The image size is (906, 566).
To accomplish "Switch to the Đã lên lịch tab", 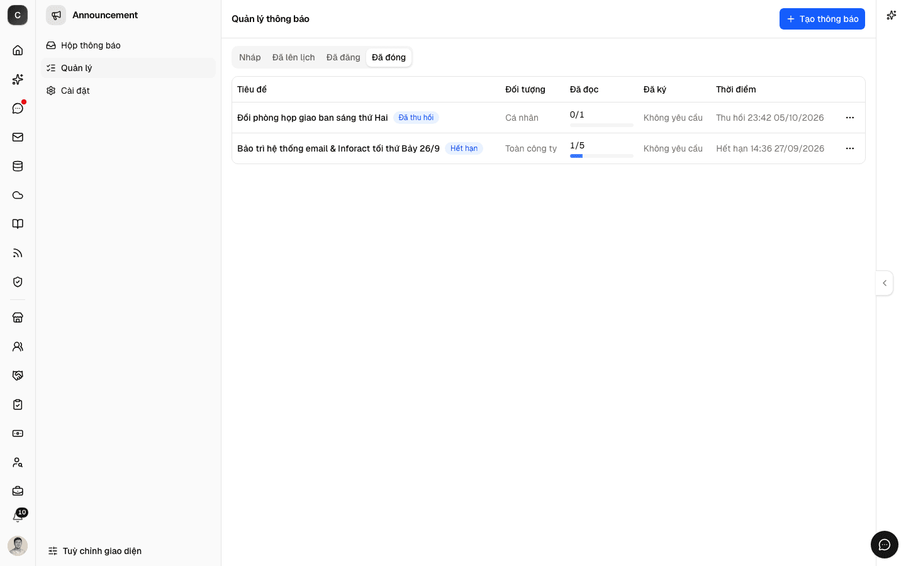I will pos(294,57).
